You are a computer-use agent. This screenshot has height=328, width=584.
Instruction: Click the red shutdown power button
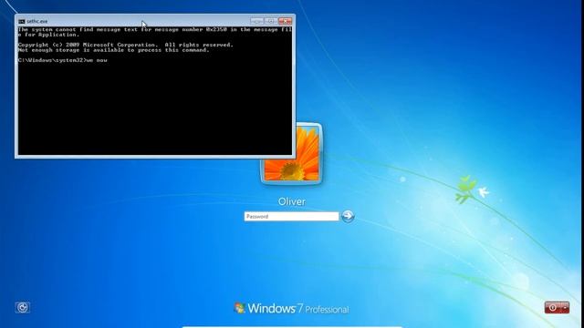pyautogui.click(x=553, y=308)
